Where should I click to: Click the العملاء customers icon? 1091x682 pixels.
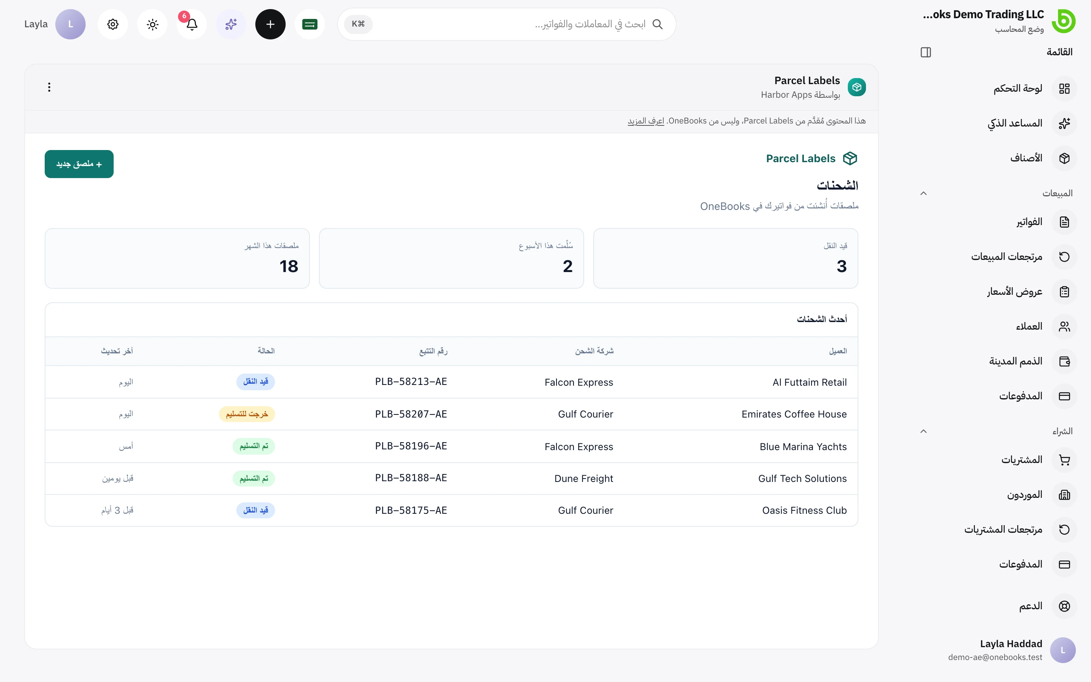(1064, 327)
